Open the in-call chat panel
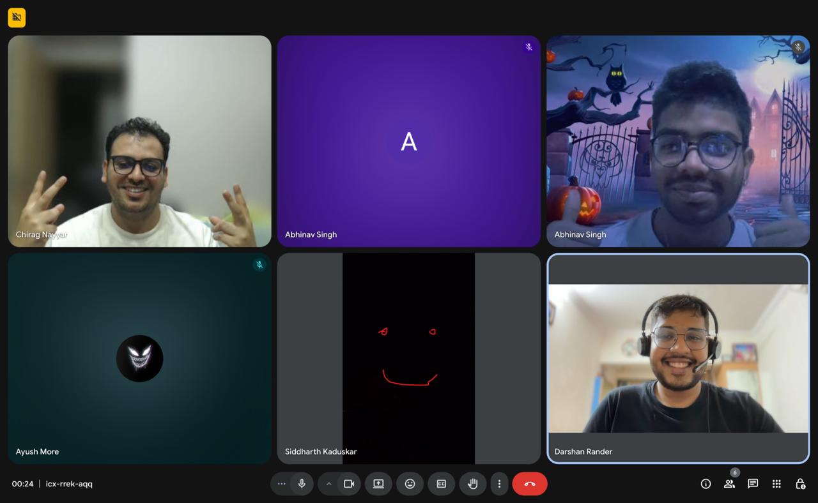This screenshot has height=503, width=818. [x=753, y=483]
